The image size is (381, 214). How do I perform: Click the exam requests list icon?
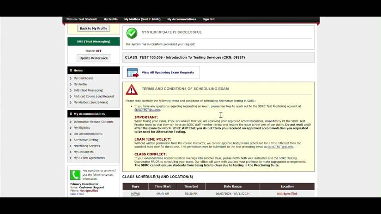pos(133,72)
